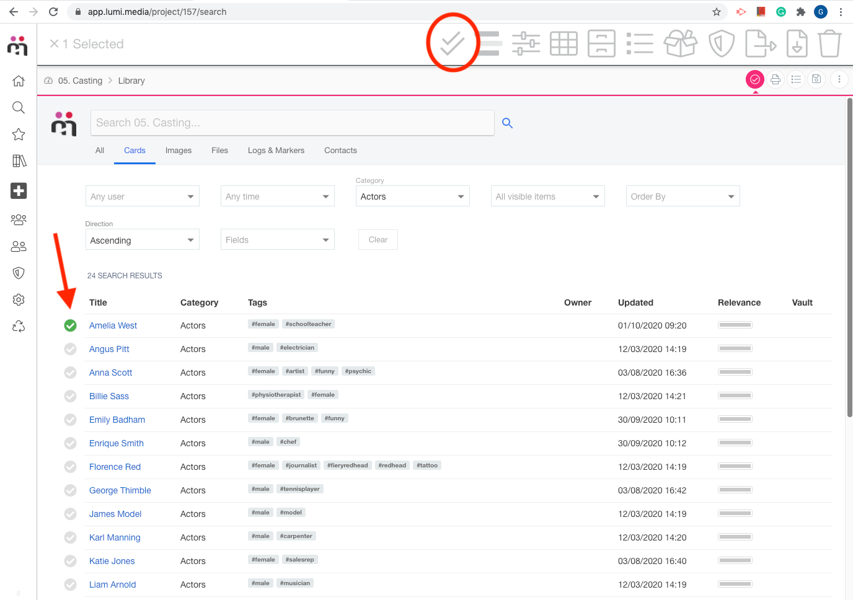Image resolution: width=853 pixels, height=600 pixels.
Task: Click the print icon in breadcrumb bar
Action: 775,79
